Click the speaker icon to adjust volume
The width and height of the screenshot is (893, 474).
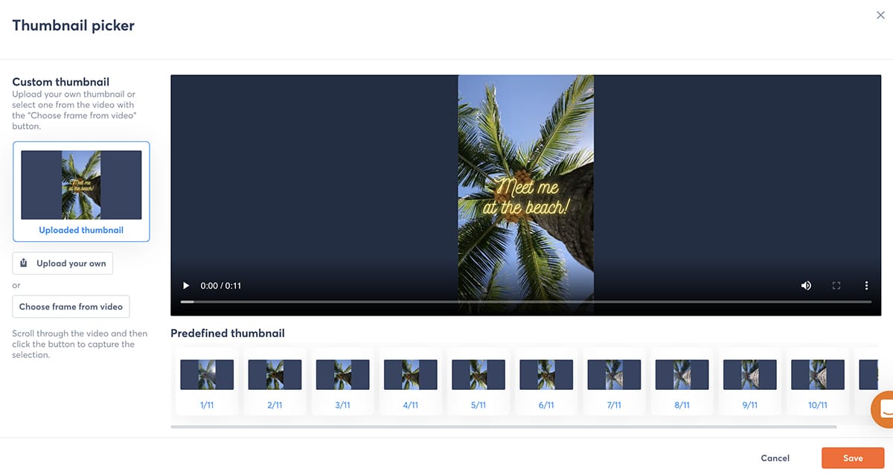[x=806, y=285]
